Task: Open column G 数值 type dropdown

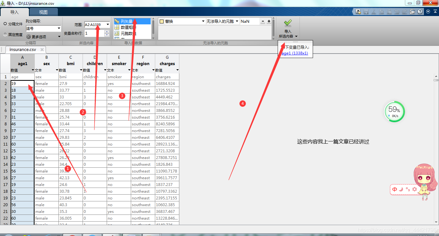Action: coord(177,70)
